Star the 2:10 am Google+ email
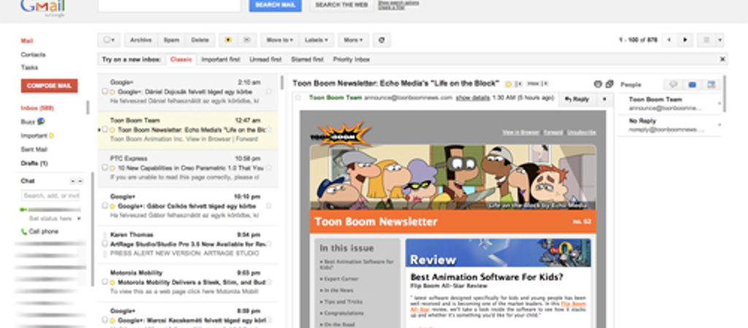The height and width of the screenshot is (328, 748). pyautogui.click(x=269, y=91)
